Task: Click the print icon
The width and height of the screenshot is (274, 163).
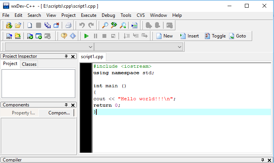Action: 68,25
